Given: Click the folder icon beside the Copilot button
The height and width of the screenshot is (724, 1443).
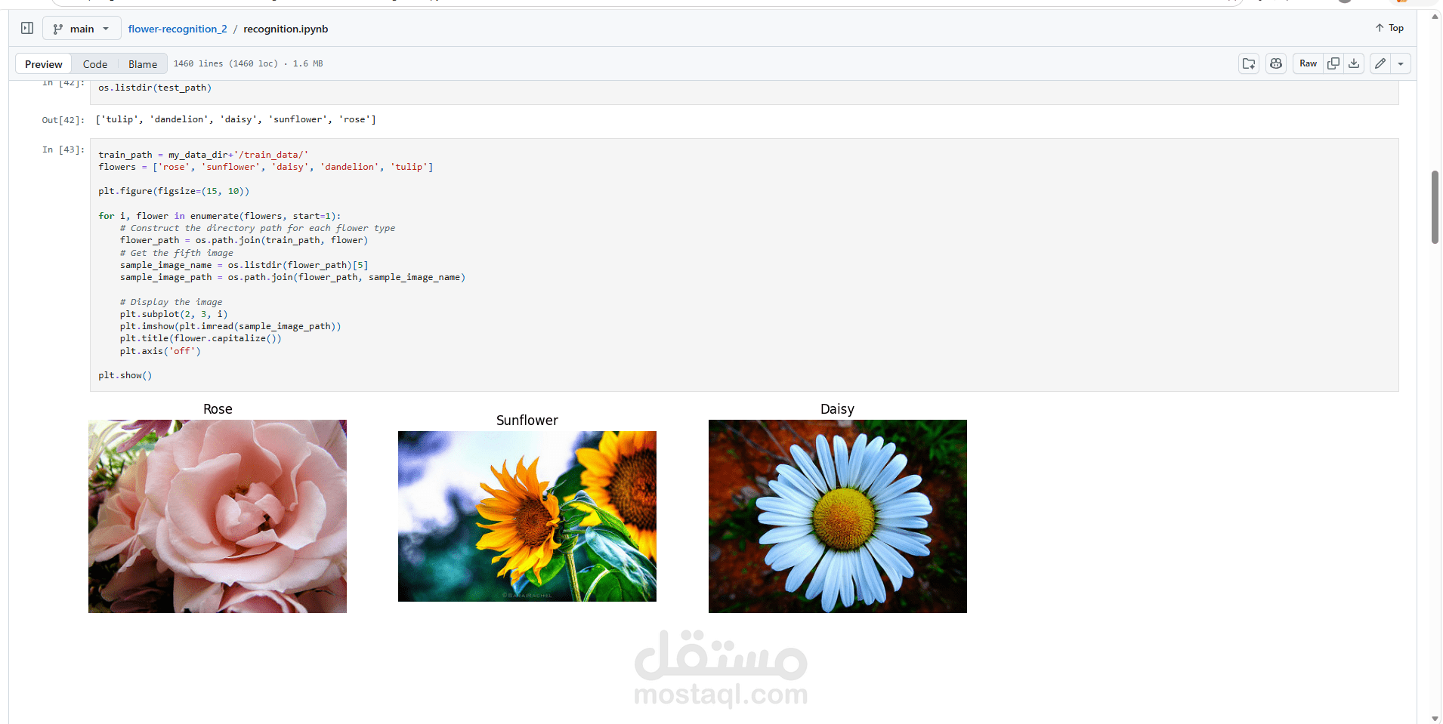Looking at the screenshot, I should (x=1248, y=63).
